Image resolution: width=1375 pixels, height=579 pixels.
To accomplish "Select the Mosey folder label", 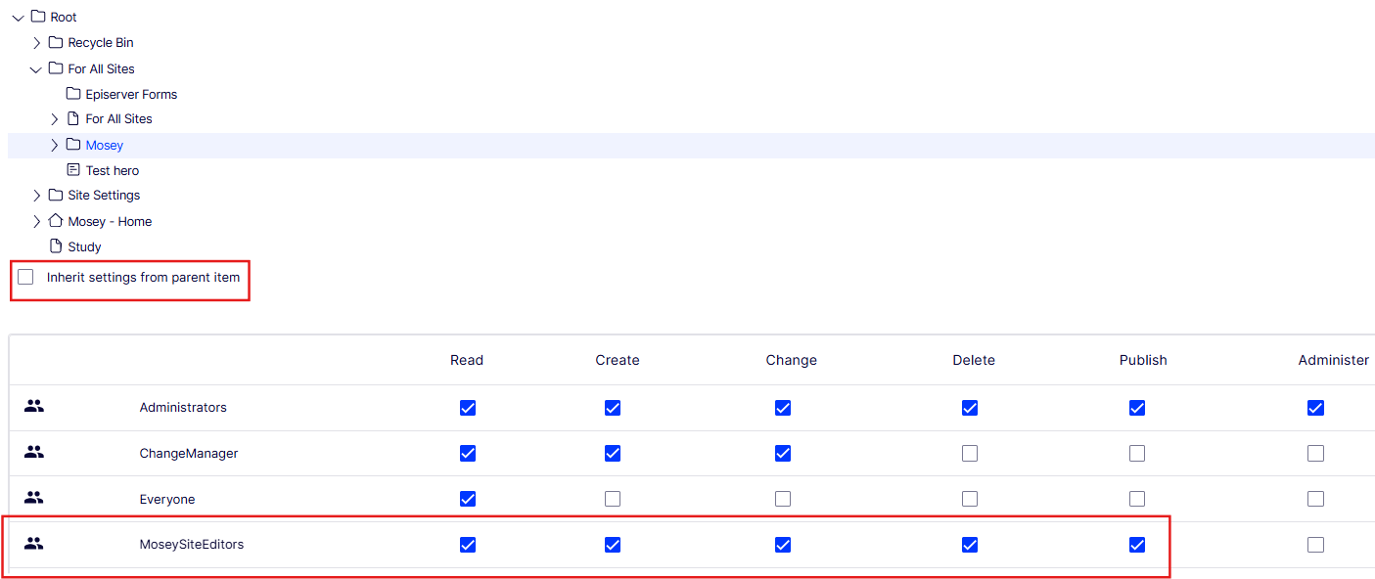I will (x=105, y=146).
